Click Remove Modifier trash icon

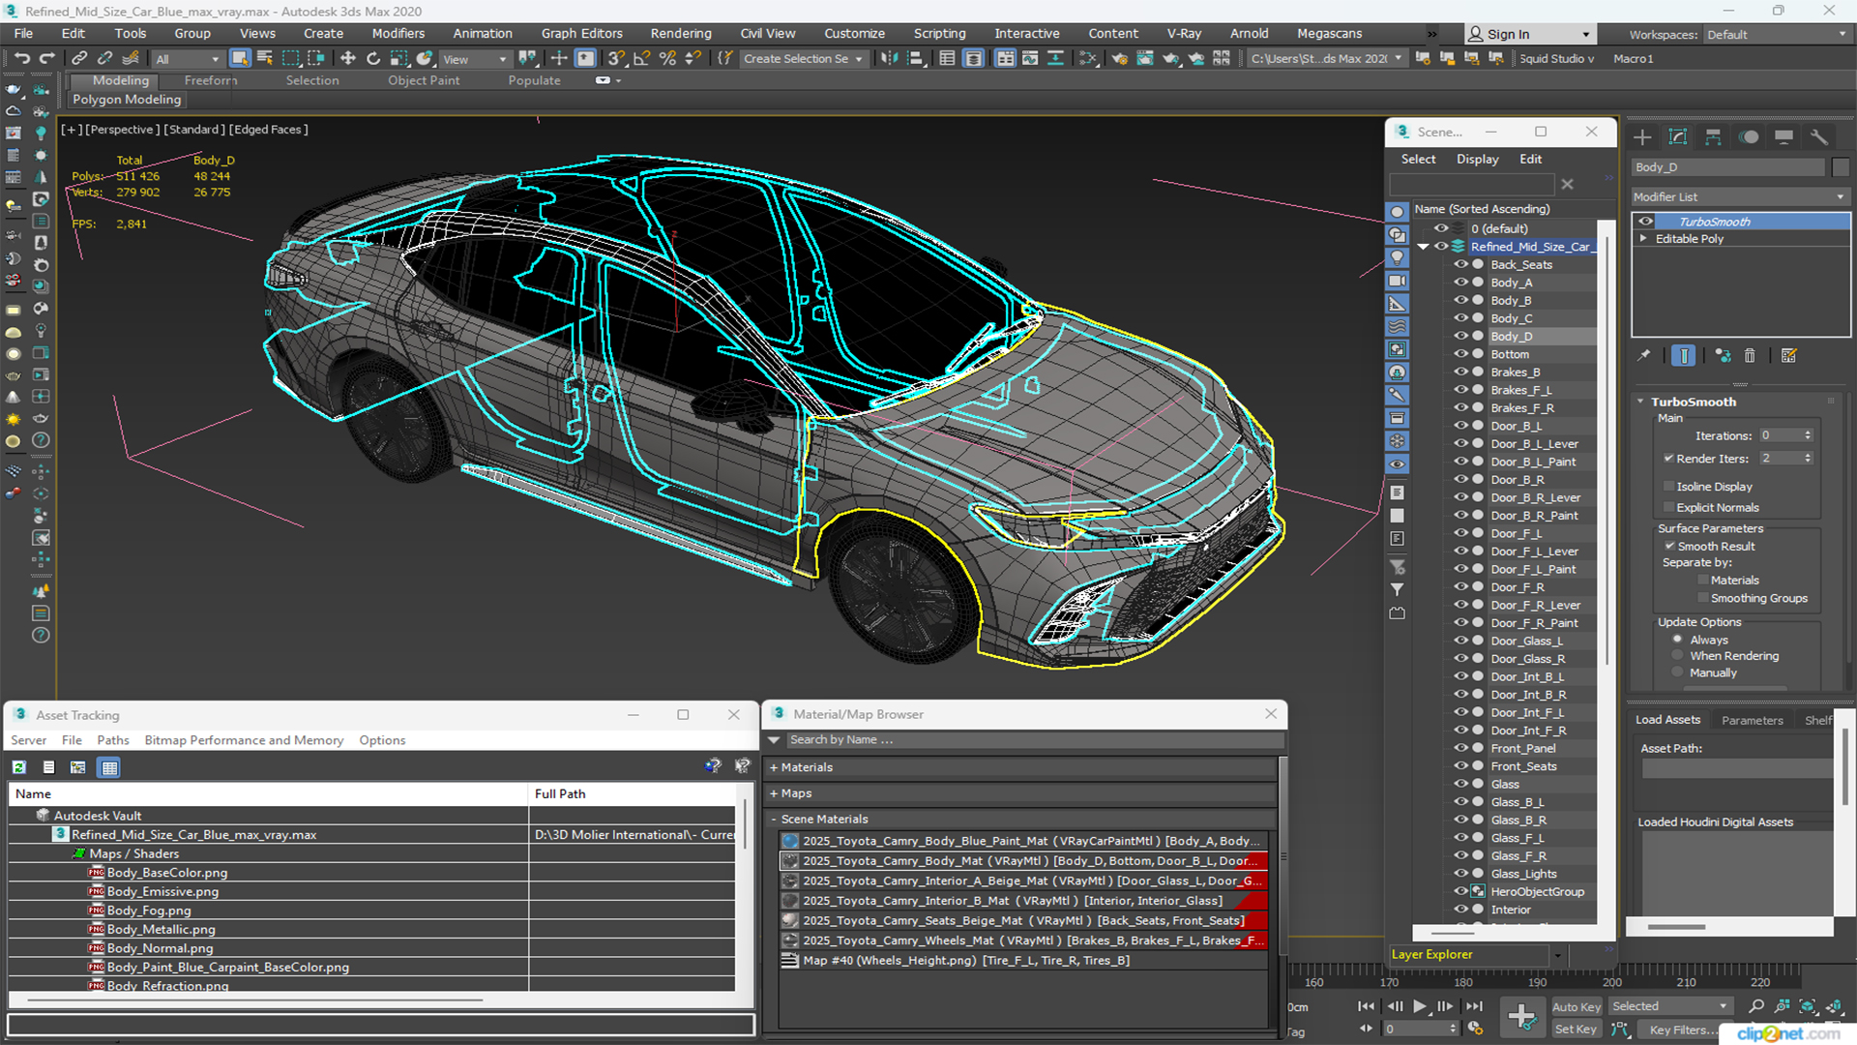click(1750, 356)
